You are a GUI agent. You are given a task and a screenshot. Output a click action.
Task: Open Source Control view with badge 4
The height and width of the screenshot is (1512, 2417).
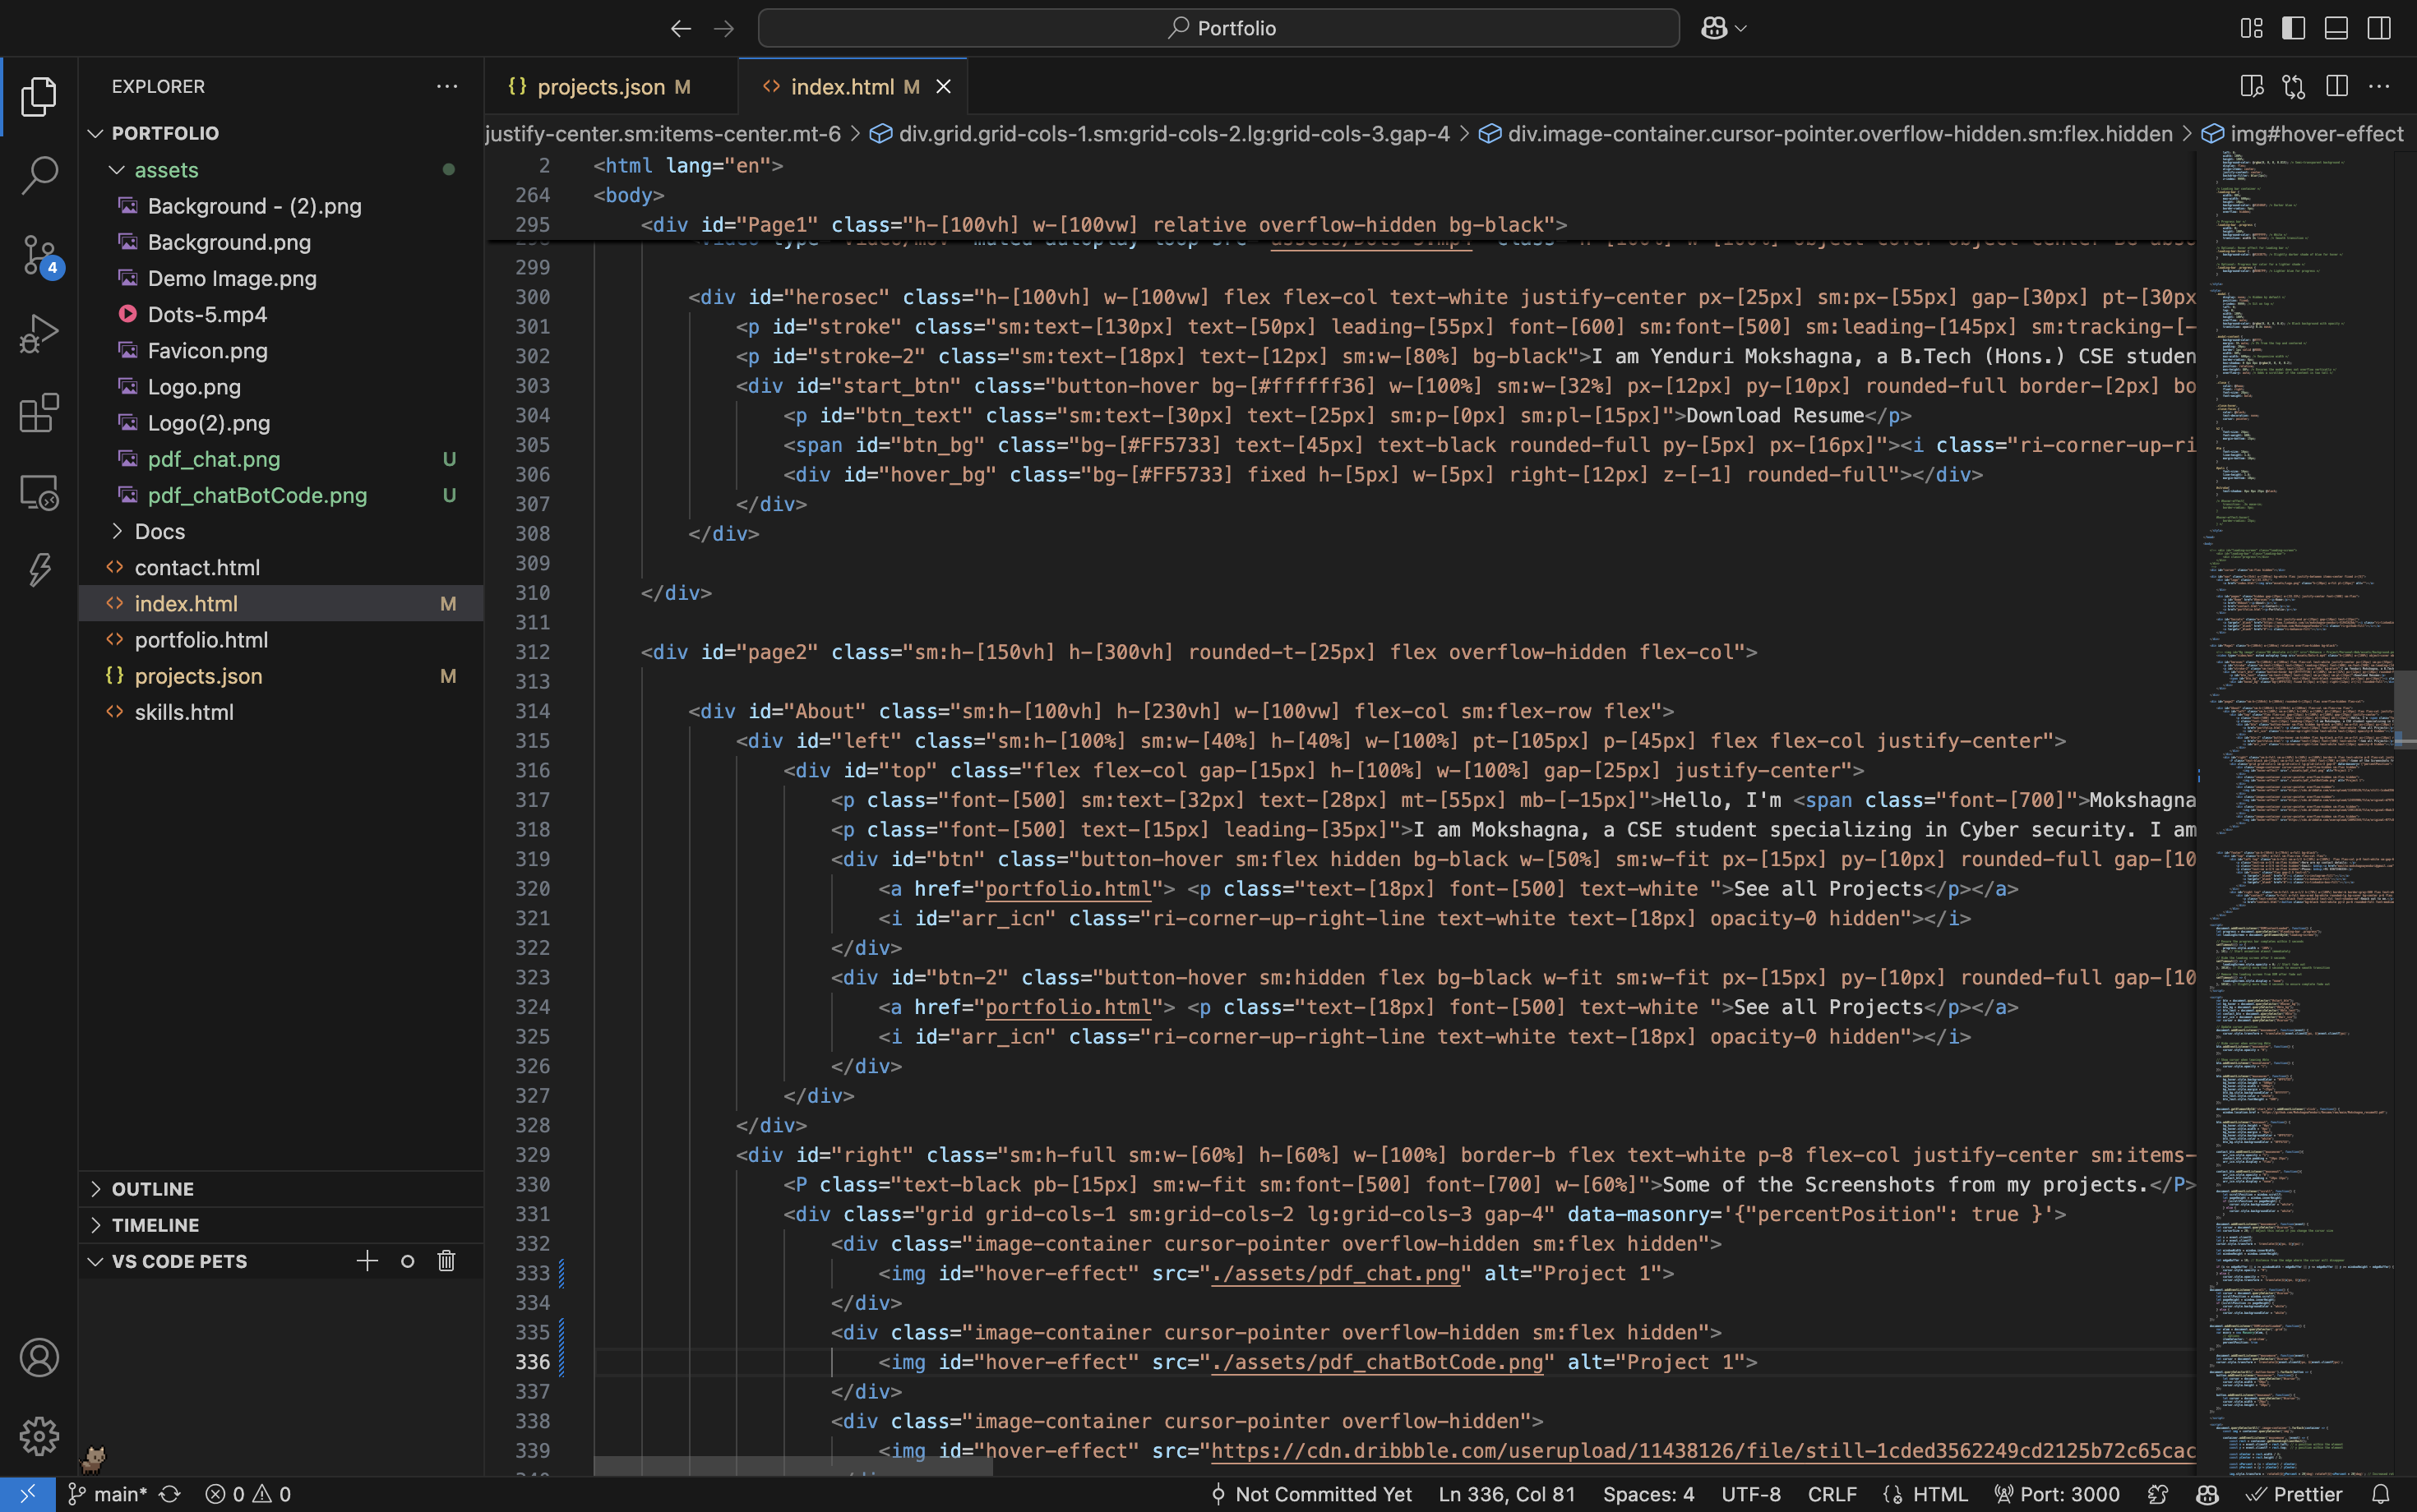(40, 256)
